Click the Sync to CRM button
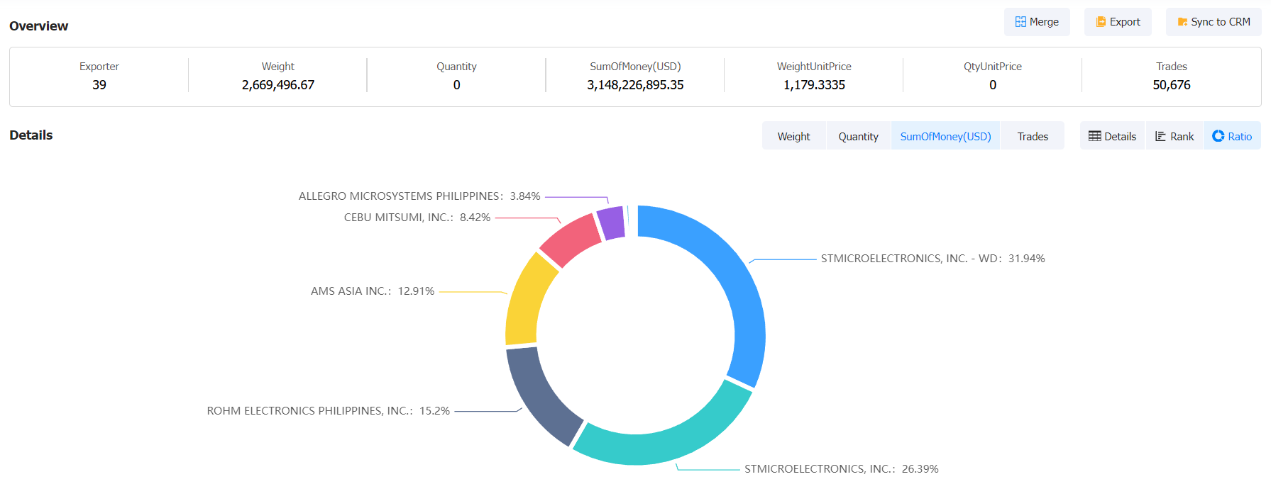Viewport: 1271px width, 484px height. (x=1214, y=22)
